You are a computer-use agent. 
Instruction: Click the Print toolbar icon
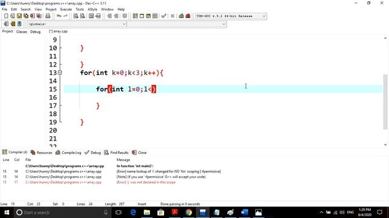pyautogui.click(x=47, y=16)
